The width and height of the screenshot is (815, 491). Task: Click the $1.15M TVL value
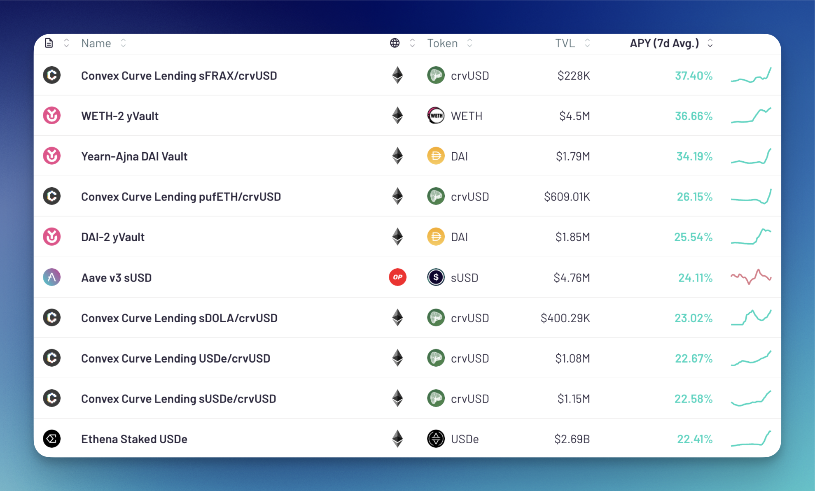[574, 399]
